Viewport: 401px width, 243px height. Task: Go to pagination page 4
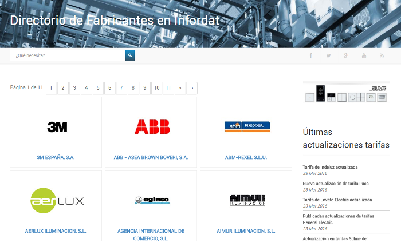point(87,88)
